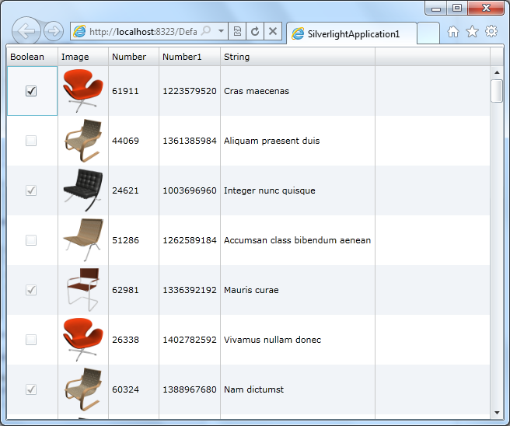Screen dimensions: 510x426
Task: Click the vertical scrollbar thumb
Action: [x=497, y=91]
